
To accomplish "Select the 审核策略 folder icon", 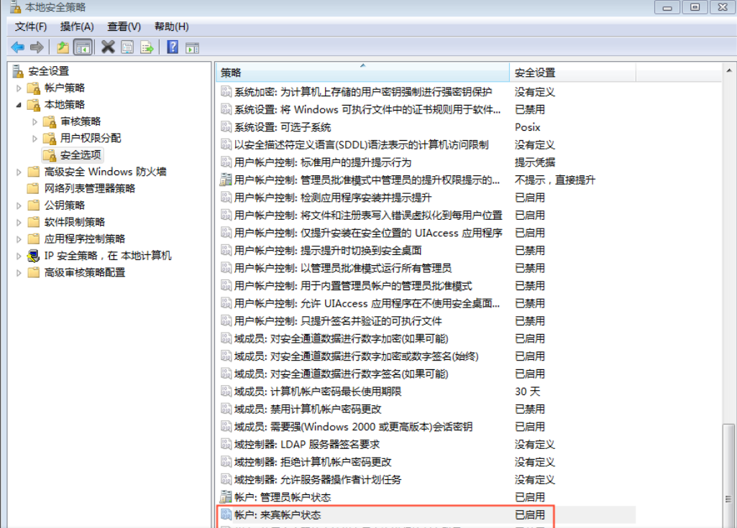I will 50,121.
